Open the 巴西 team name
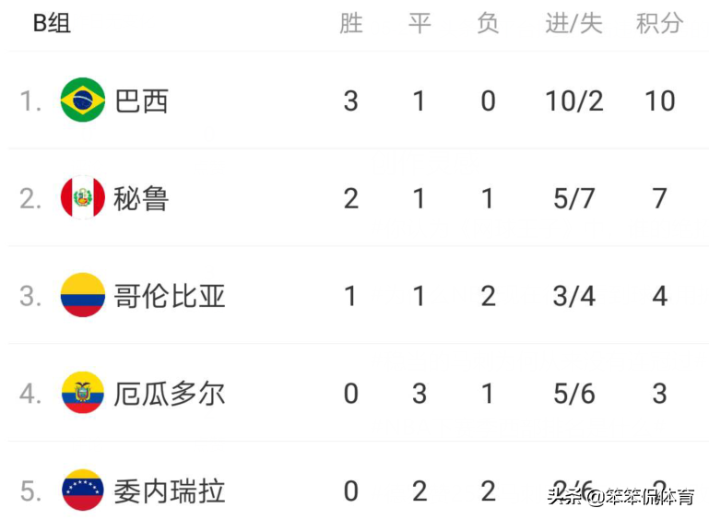 coord(142,100)
